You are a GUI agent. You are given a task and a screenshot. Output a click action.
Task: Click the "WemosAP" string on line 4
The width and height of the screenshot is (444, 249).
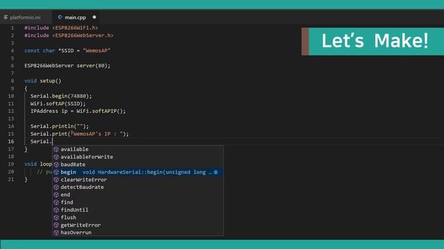(x=96, y=50)
